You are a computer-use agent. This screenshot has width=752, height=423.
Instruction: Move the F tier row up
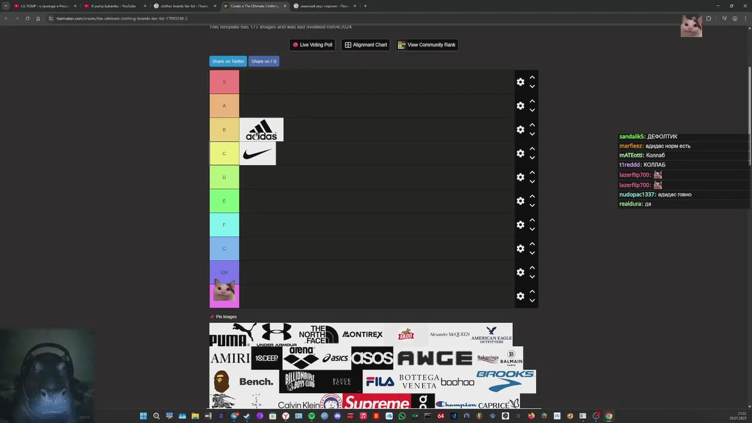[532, 220]
